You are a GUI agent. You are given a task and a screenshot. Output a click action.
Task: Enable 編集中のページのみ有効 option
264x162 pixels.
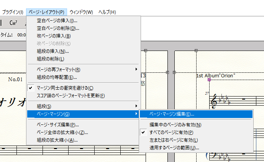pos(175,124)
